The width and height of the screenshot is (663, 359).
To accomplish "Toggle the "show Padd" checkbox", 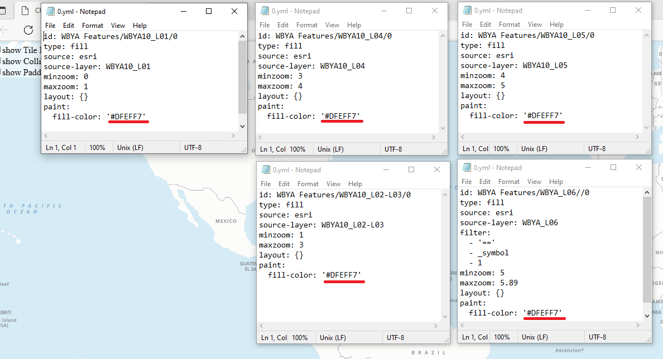I will tap(1, 72).
